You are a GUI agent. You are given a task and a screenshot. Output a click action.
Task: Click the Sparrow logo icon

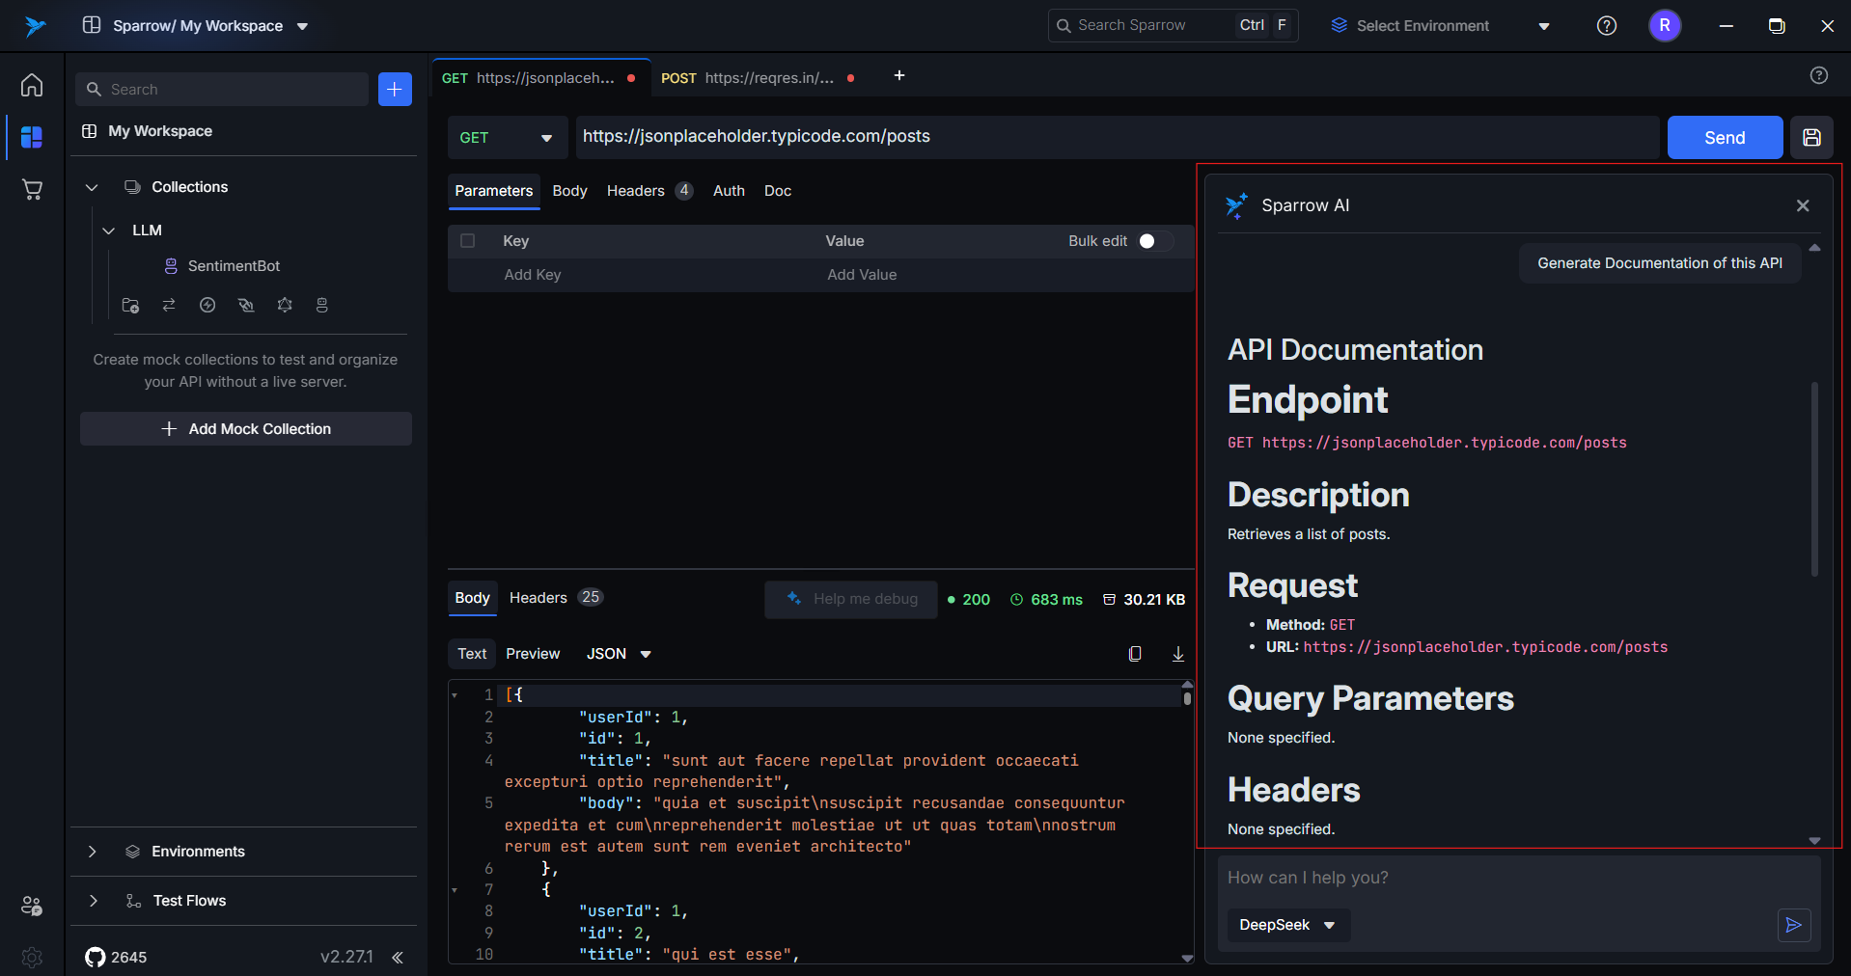pos(36,26)
